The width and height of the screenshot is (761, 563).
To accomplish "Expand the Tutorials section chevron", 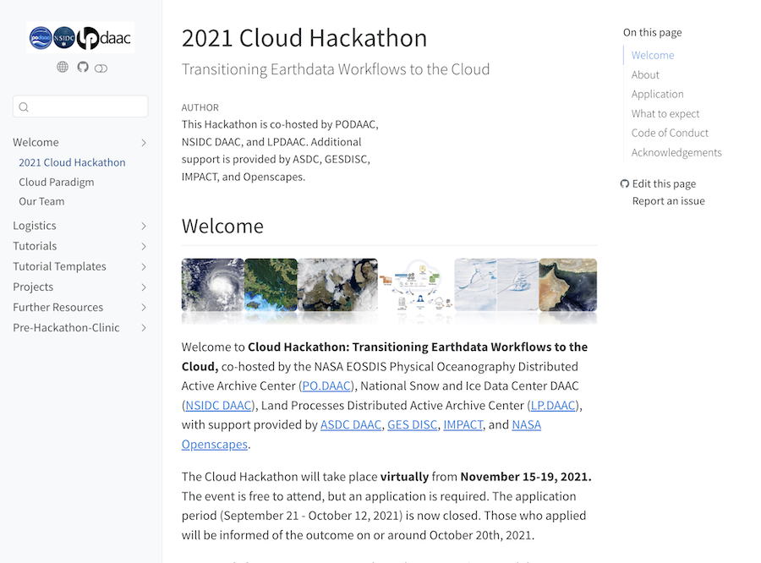I will click(144, 246).
